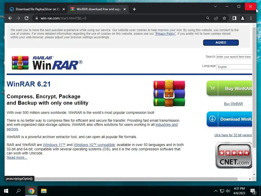Bookmark this page with the star

(224, 18)
